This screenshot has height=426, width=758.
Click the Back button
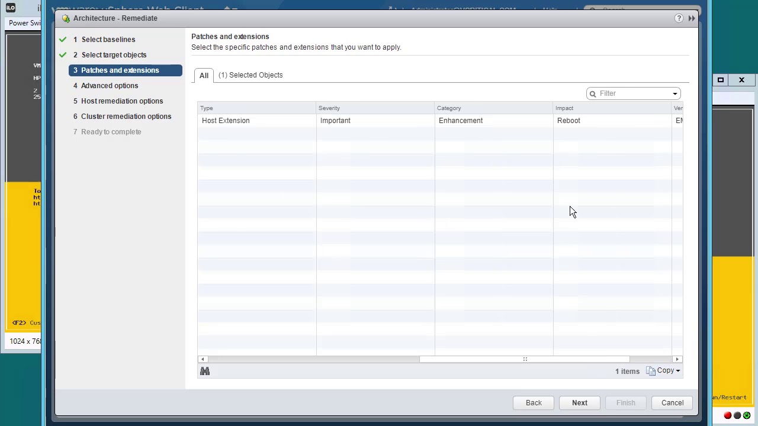click(534, 403)
